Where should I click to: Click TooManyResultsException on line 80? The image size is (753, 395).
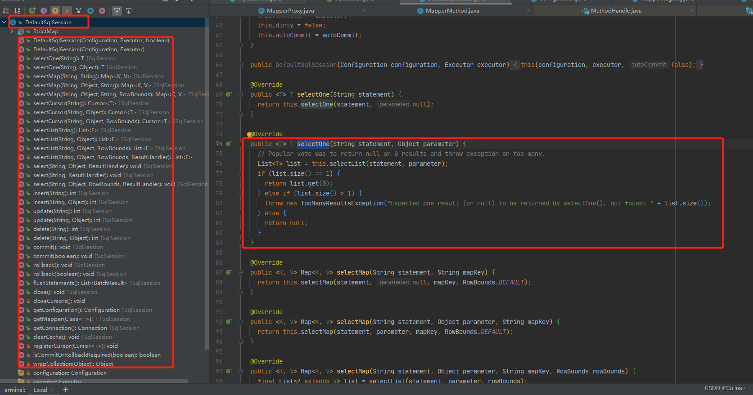(x=342, y=203)
